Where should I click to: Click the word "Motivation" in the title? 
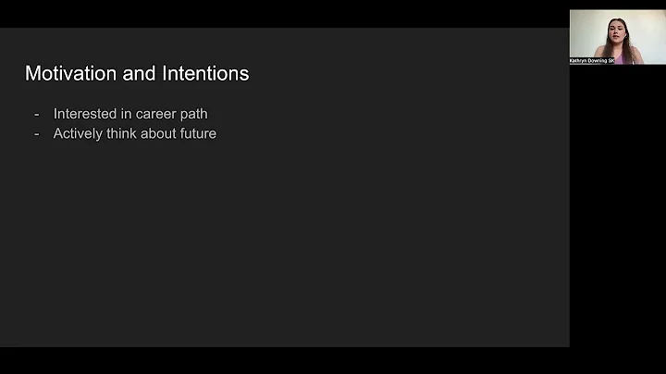(68, 73)
